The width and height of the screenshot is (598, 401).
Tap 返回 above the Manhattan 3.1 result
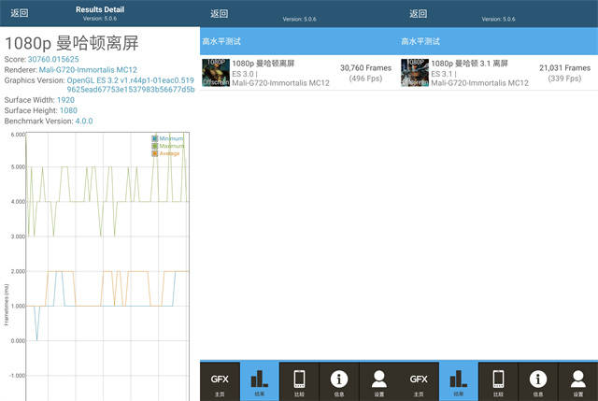pyautogui.click(x=418, y=14)
